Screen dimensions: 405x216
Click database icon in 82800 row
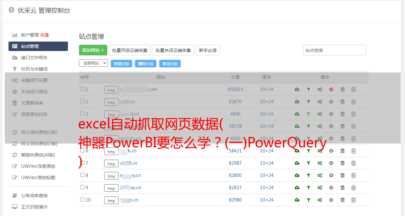pyautogui.click(x=342, y=175)
